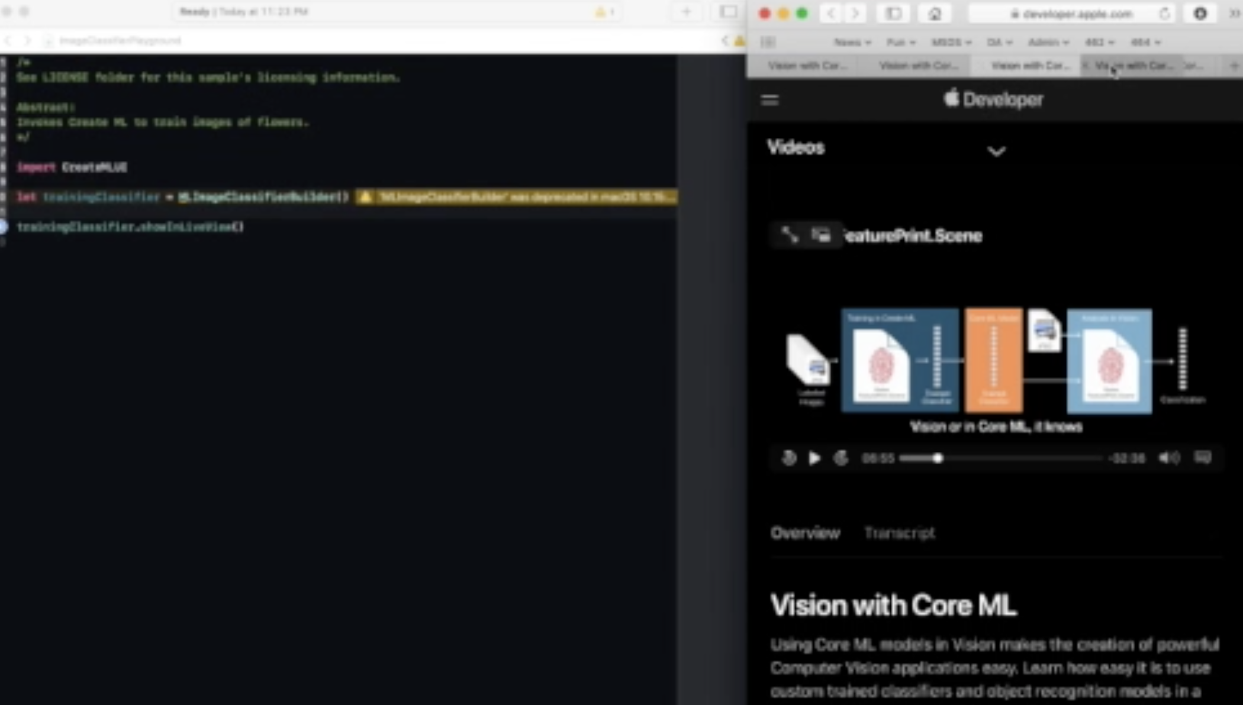1243x705 pixels.
Task: Toggle playback of the FeaturePrint.Scene video
Action: point(815,458)
